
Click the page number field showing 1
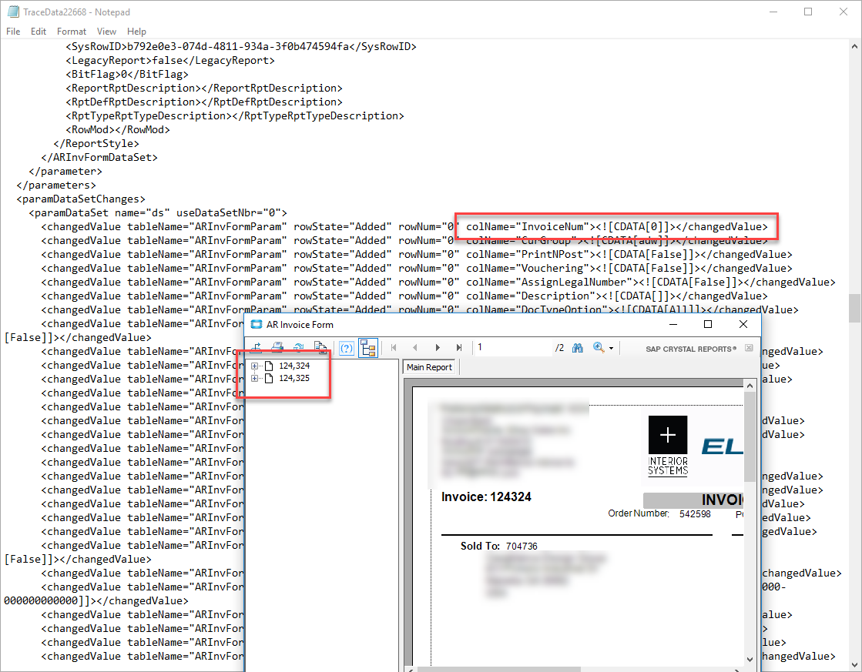tap(514, 347)
